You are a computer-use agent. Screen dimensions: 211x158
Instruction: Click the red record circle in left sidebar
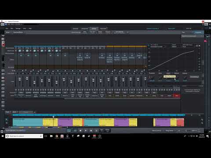click(3, 45)
